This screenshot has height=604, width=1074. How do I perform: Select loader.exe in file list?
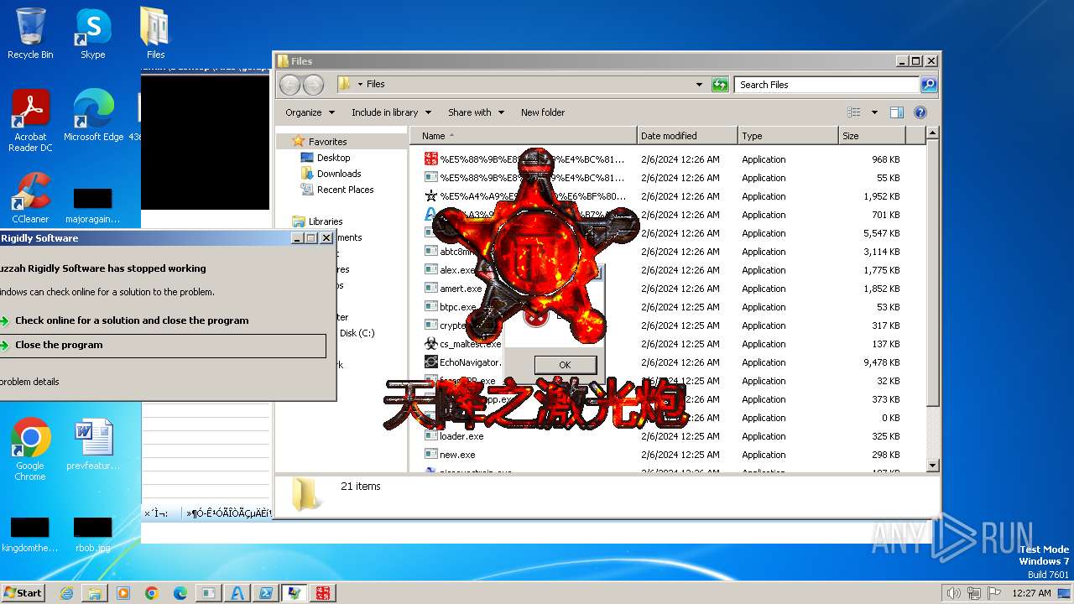pyautogui.click(x=461, y=436)
